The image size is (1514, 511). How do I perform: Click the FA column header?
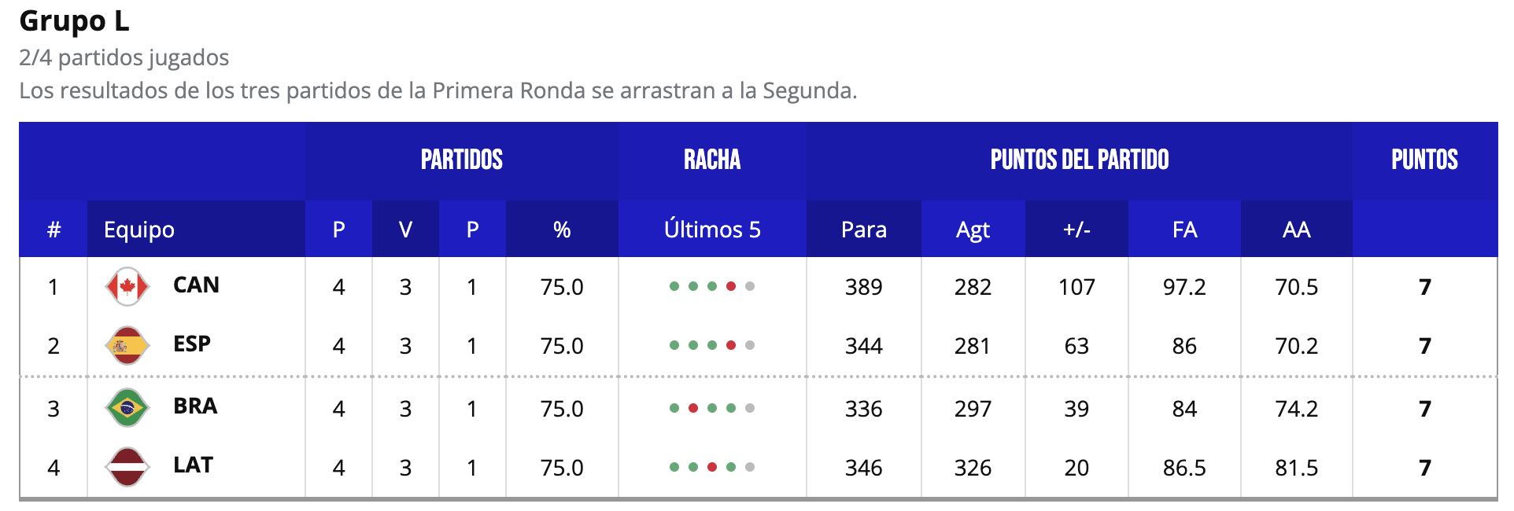click(1184, 230)
